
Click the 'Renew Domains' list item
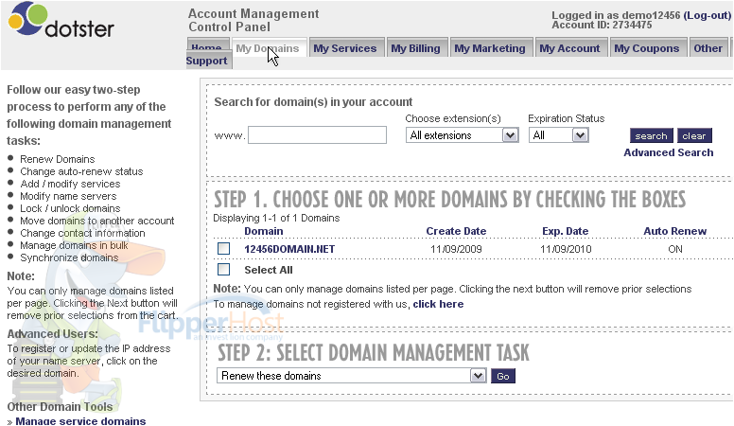coord(57,159)
